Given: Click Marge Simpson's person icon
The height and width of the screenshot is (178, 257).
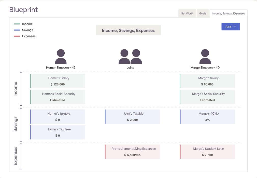Looking at the screenshot, I should point(205,57).
